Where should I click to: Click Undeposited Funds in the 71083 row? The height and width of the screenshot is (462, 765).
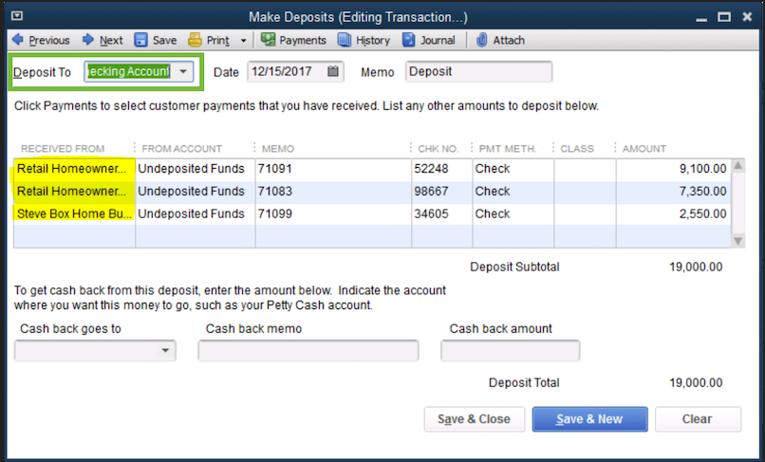(x=196, y=192)
